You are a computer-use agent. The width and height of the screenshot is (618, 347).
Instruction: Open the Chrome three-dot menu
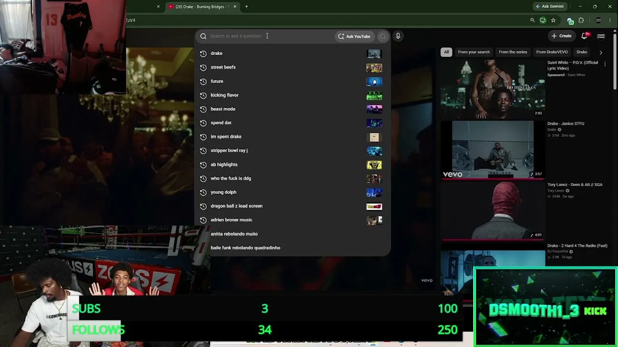(611, 20)
